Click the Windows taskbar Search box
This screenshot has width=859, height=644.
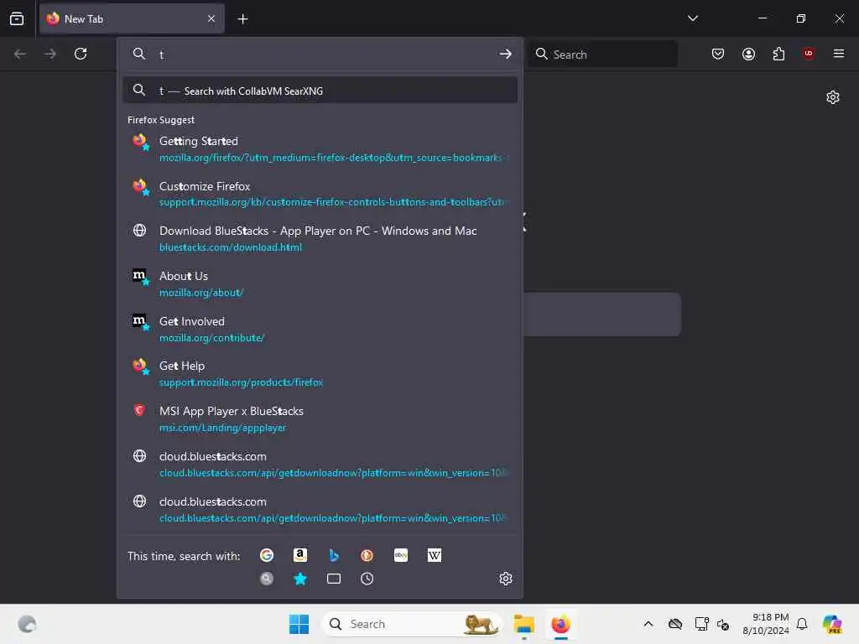(x=411, y=624)
